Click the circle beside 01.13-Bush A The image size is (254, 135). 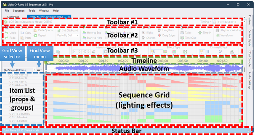10,117
